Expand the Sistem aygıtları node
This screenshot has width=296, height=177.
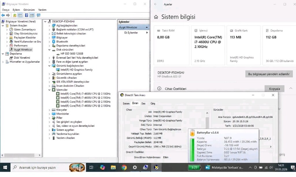click(49, 130)
